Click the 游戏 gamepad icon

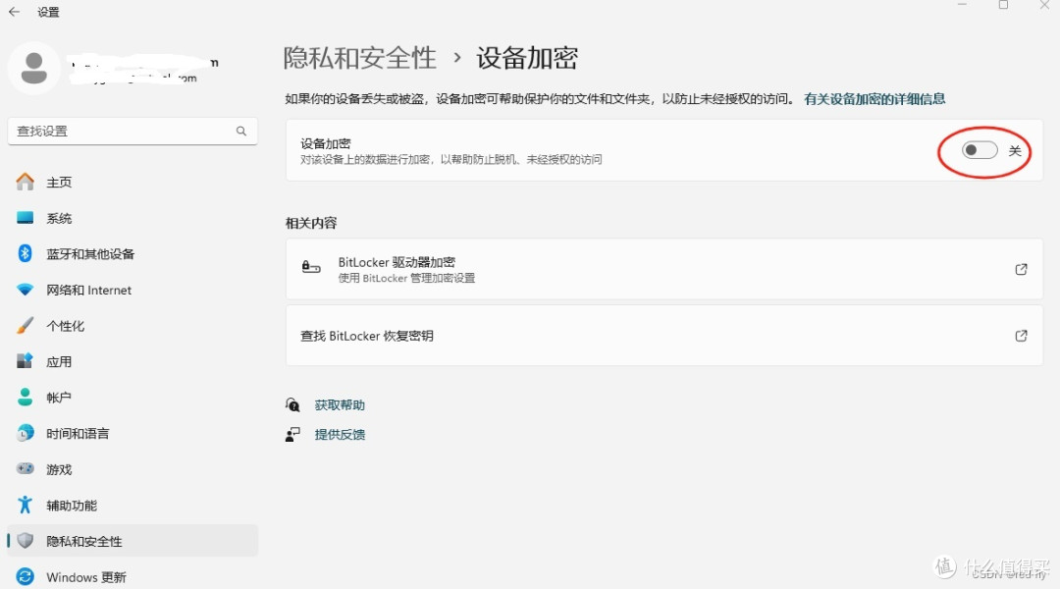point(25,468)
